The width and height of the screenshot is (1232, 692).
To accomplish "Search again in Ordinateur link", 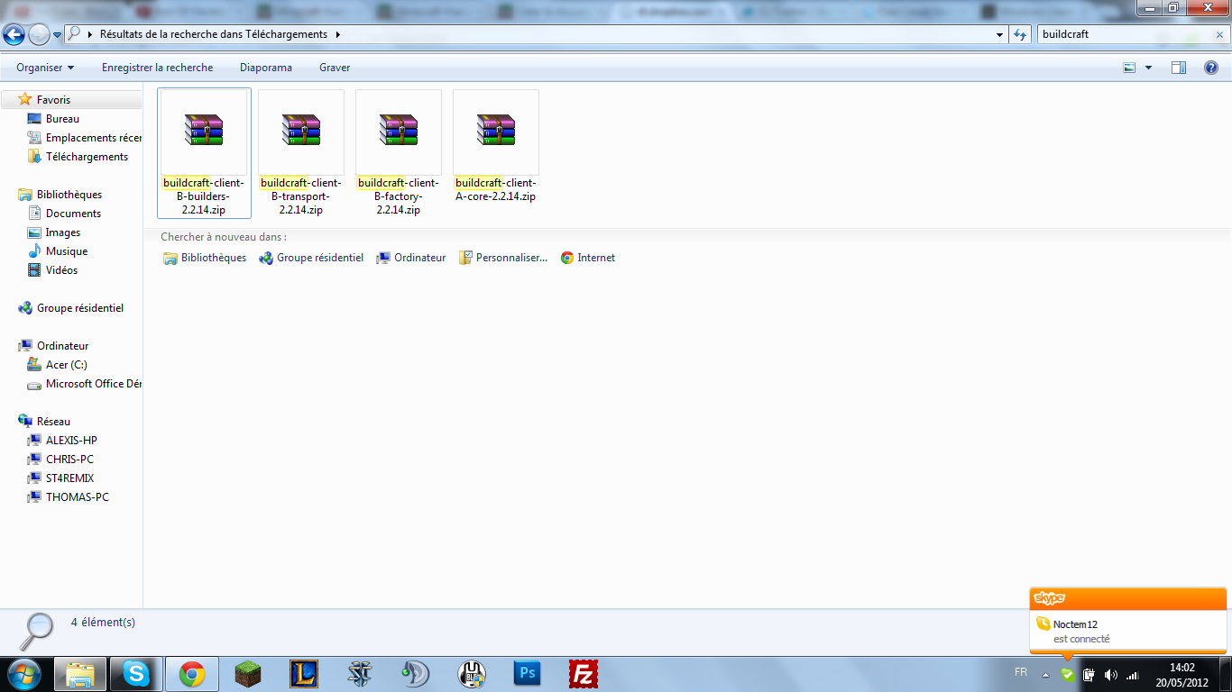I will tap(411, 258).
